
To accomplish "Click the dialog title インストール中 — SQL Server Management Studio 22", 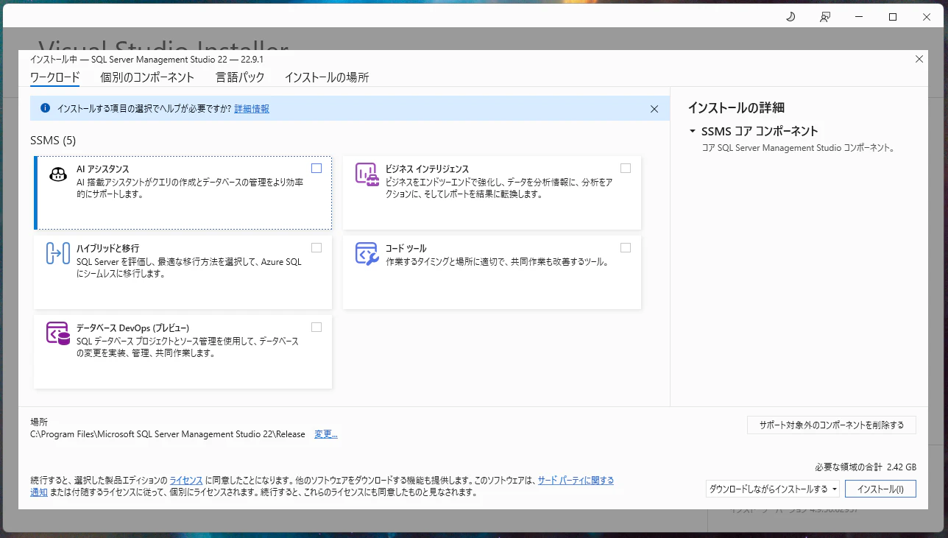I will pos(146,59).
